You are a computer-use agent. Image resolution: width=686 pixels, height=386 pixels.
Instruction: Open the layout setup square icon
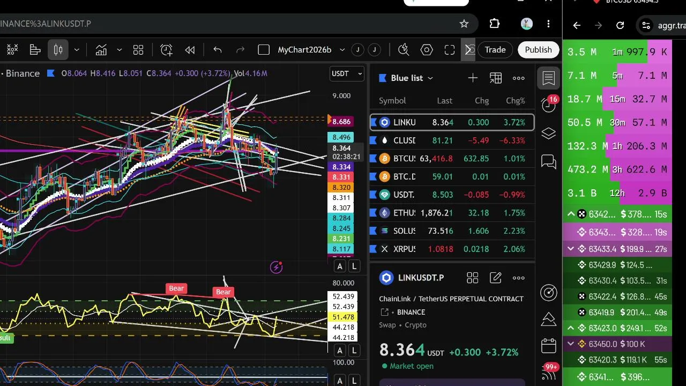(x=263, y=50)
